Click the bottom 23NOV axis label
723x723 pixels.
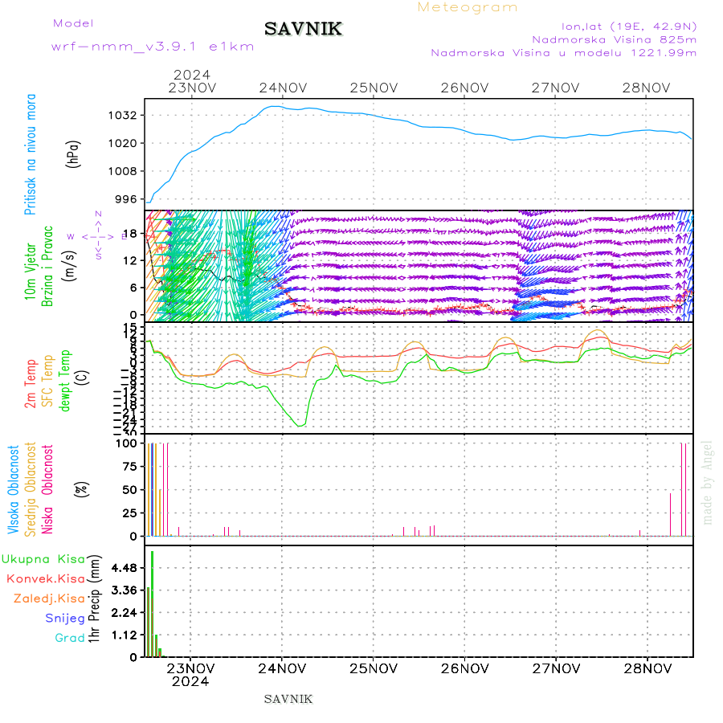point(190,668)
